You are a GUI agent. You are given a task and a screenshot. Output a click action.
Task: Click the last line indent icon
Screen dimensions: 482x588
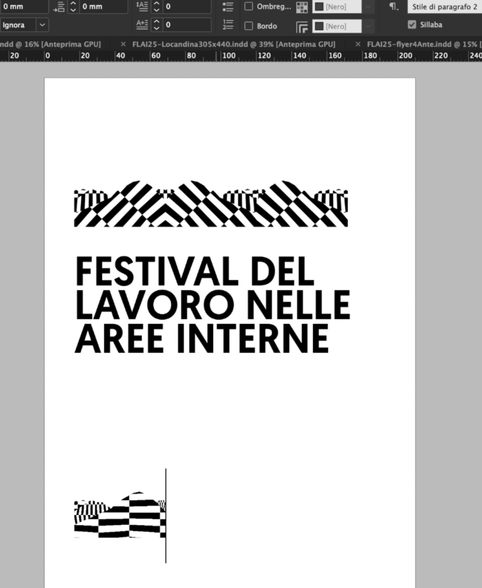coord(60,7)
